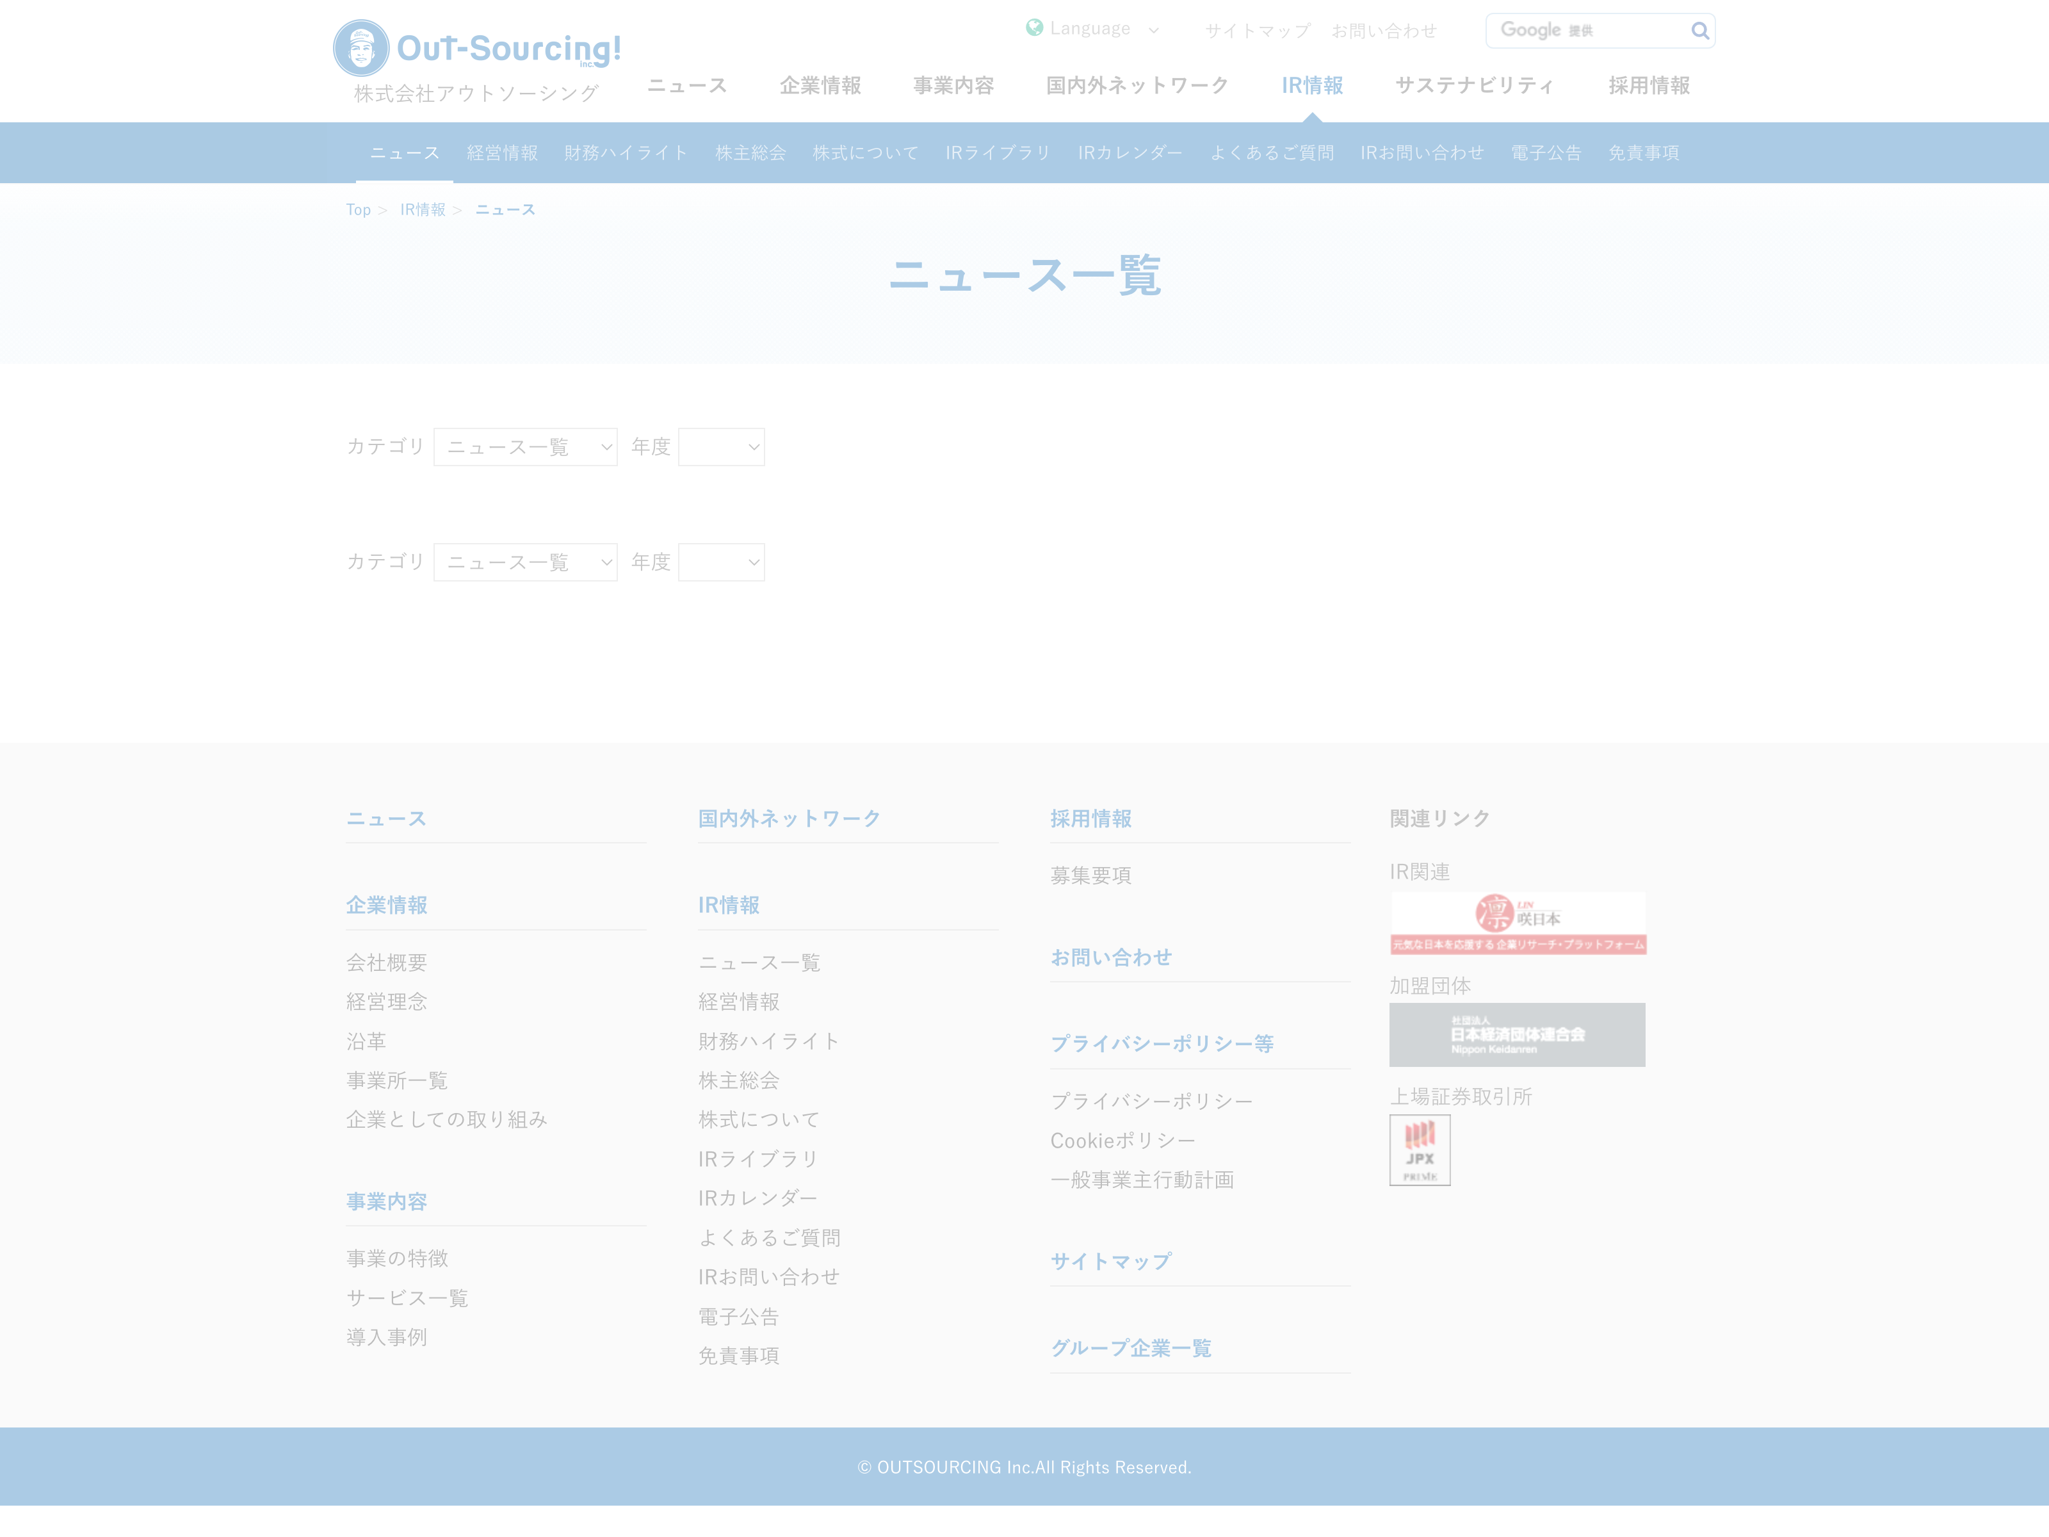Screen dimensions: 2049x1537
Task: Open the second 年度 year dropdown
Action: pyautogui.click(x=720, y=562)
